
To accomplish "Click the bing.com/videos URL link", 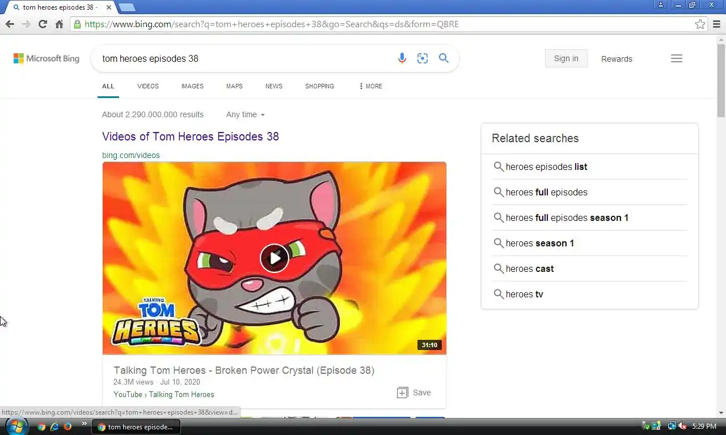I will (131, 155).
